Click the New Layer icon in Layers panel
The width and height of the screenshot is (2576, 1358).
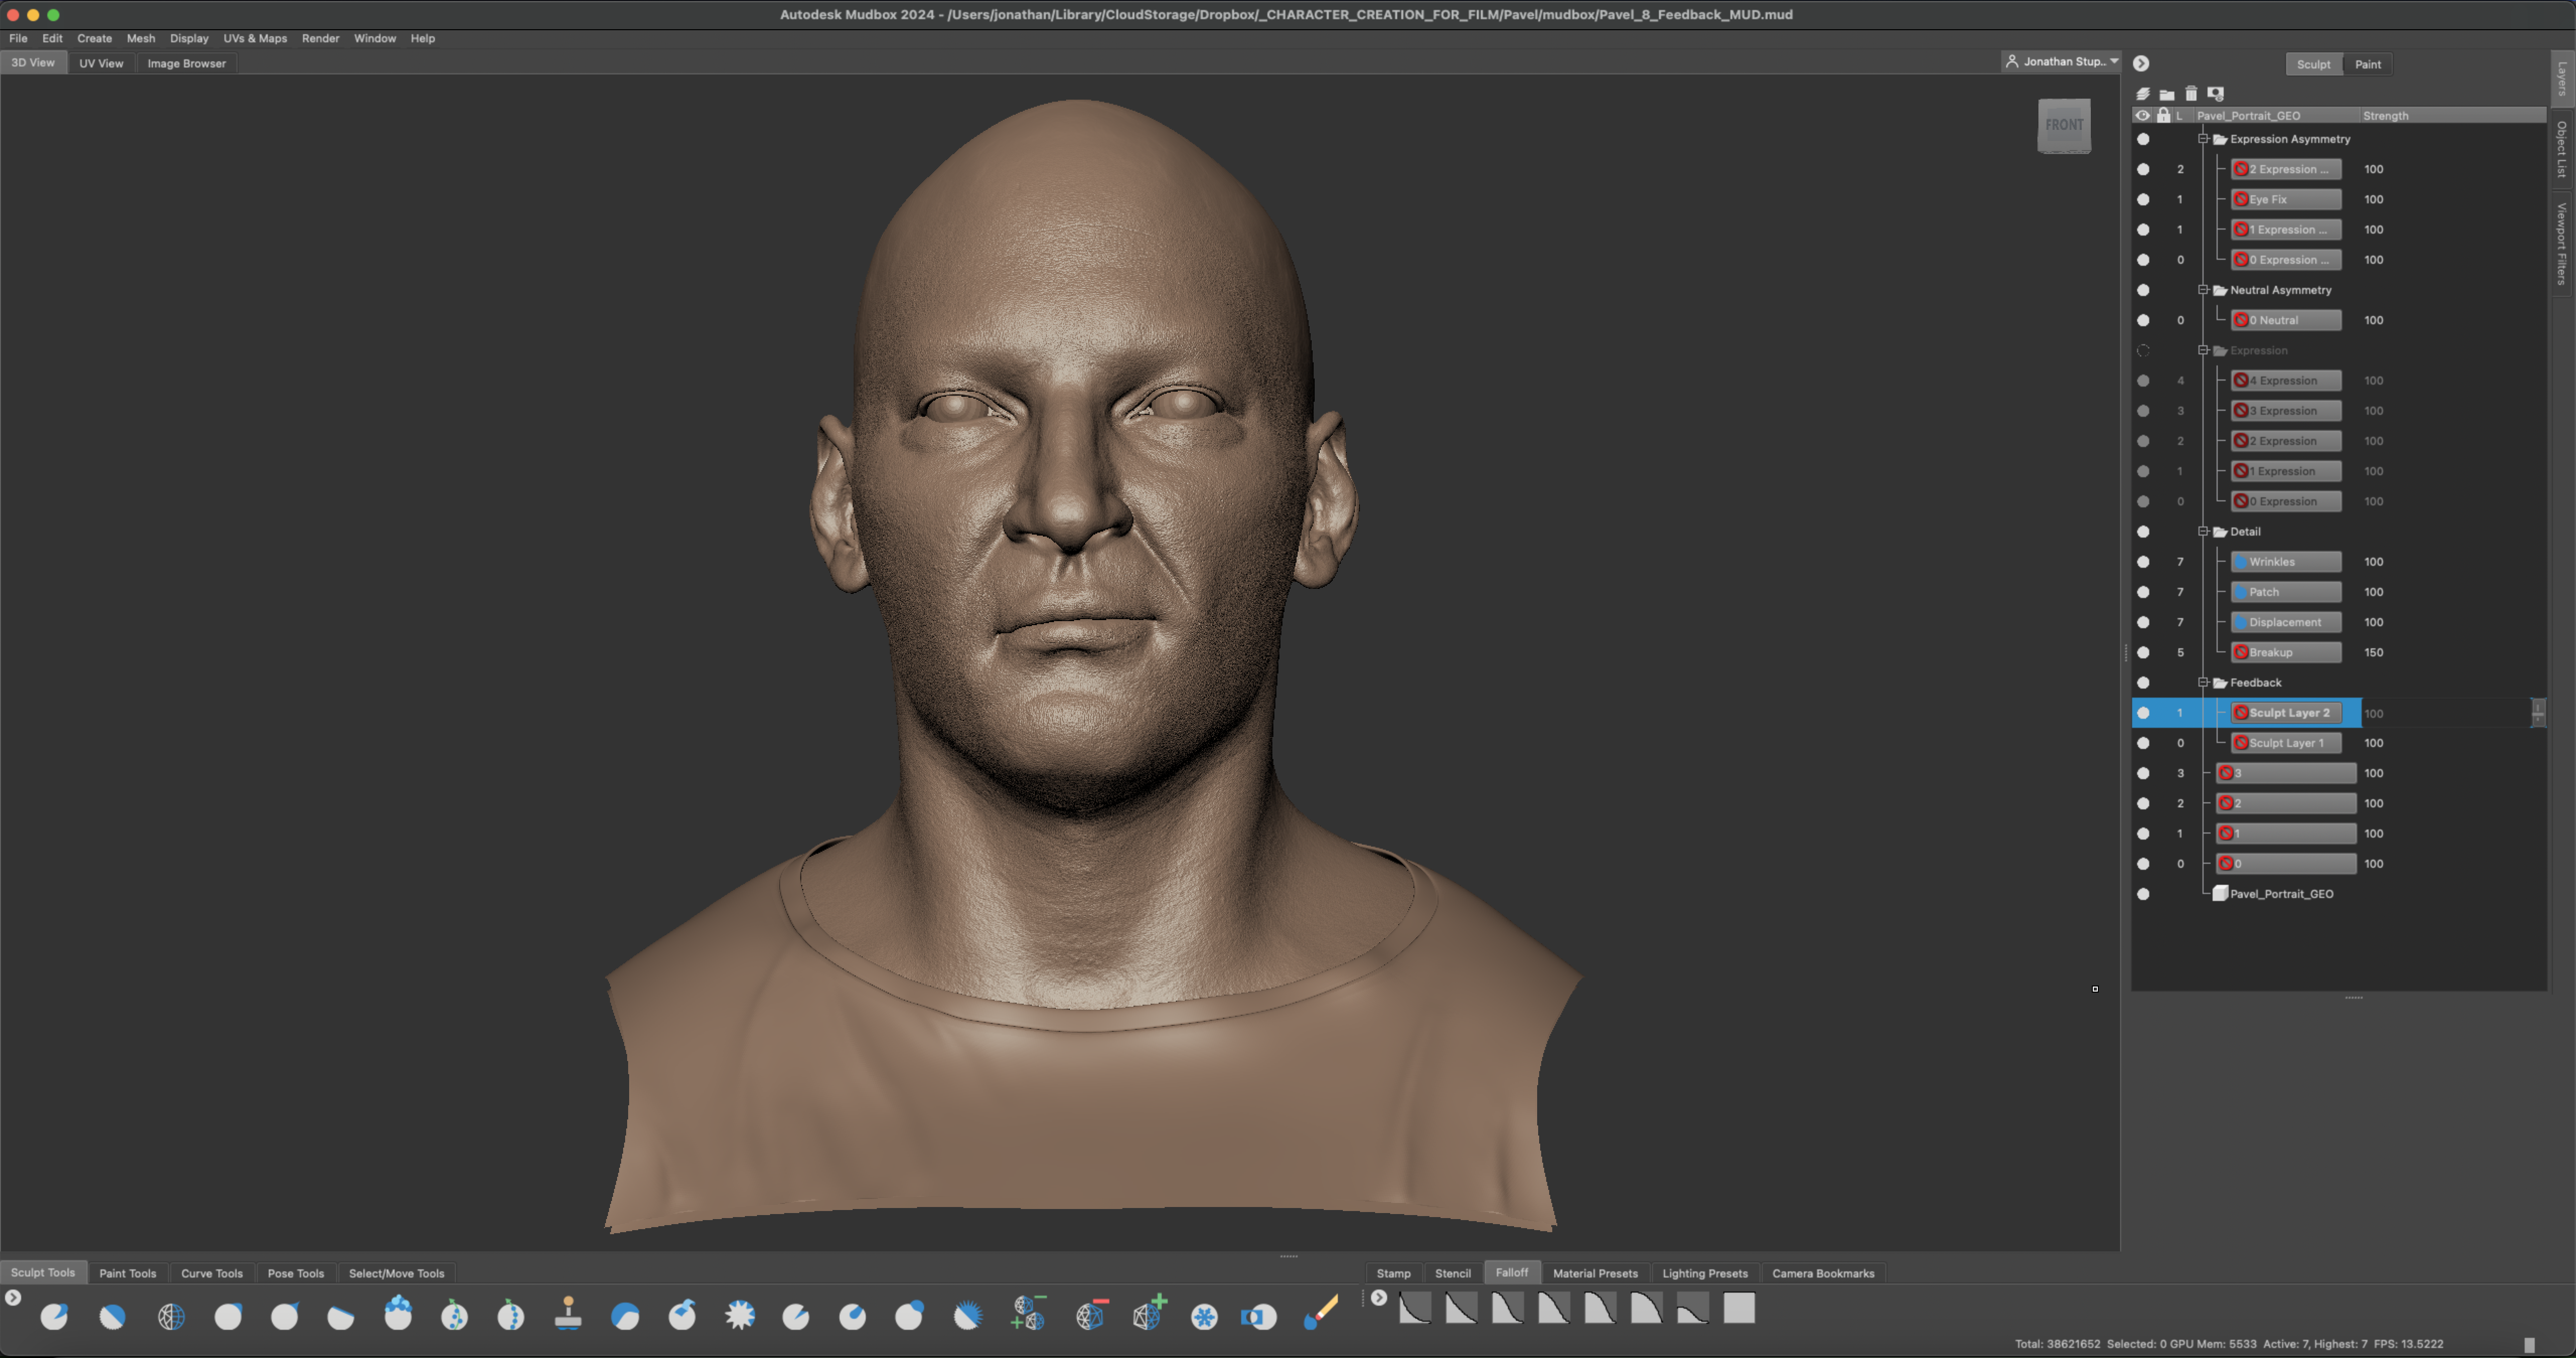tap(2143, 94)
